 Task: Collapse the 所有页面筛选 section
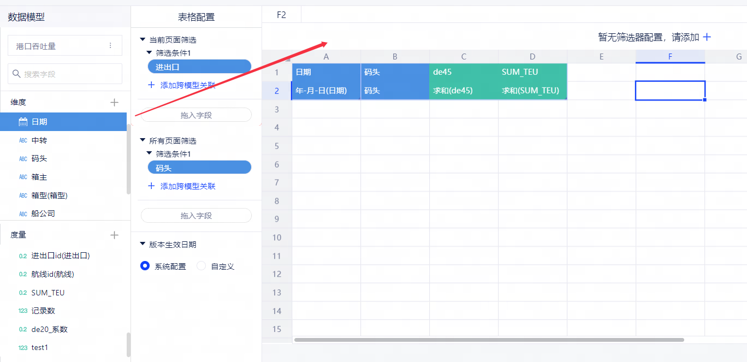[143, 141]
